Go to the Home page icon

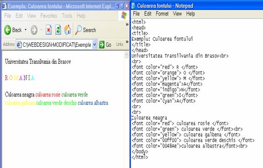coord(68,30)
